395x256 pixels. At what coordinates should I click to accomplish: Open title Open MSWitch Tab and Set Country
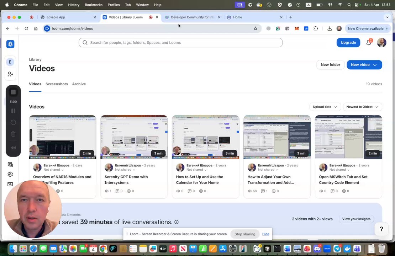coord(343,180)
